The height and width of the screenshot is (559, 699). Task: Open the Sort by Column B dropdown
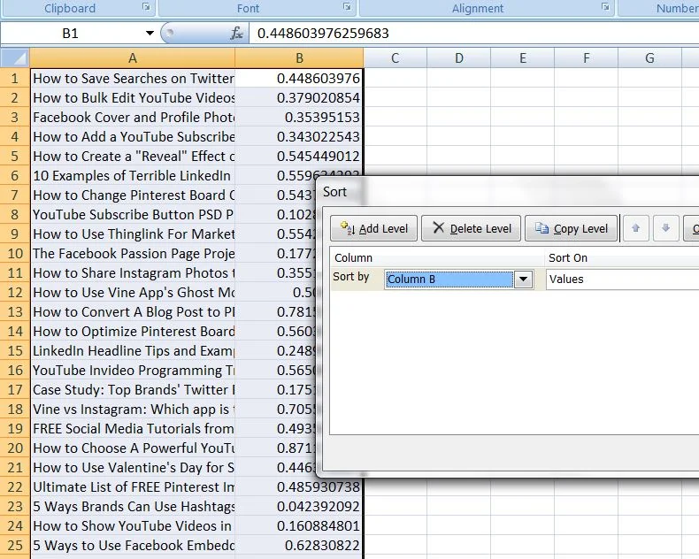click(523, 279)
